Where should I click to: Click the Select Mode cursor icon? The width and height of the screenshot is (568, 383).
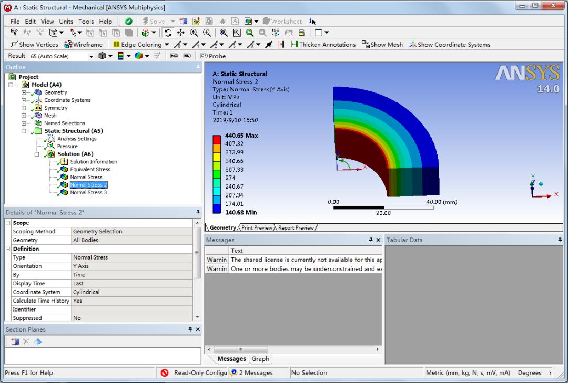coord(74,33)
